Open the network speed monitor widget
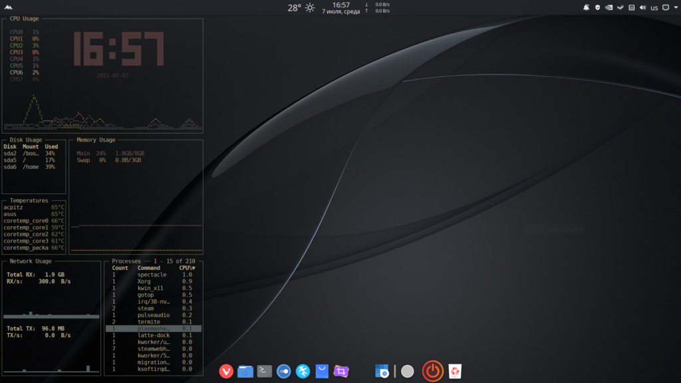 pos(378,8)
